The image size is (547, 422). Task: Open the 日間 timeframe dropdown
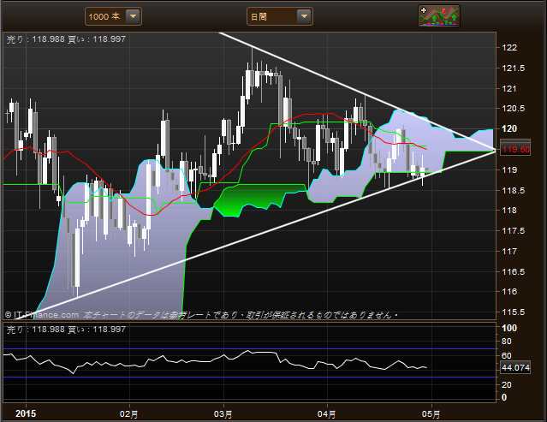[279, 16]
